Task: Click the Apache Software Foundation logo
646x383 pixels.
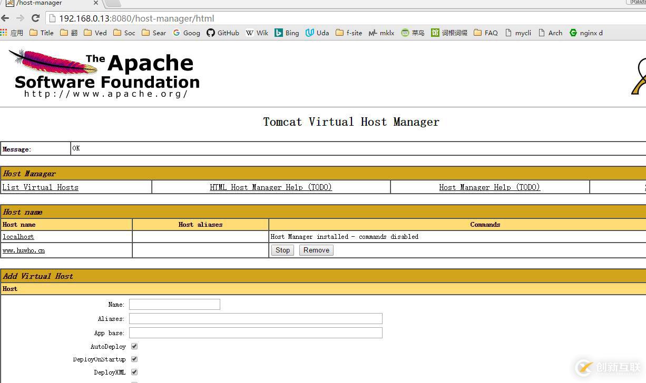Action: pos(104,73)
